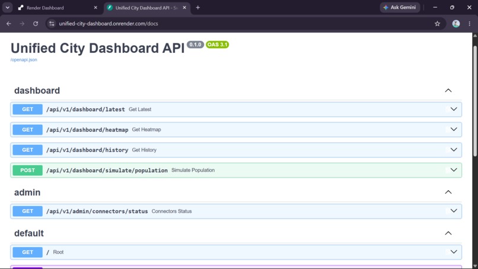Expand the dashboard/heatmap endpoint chevron

454,129
